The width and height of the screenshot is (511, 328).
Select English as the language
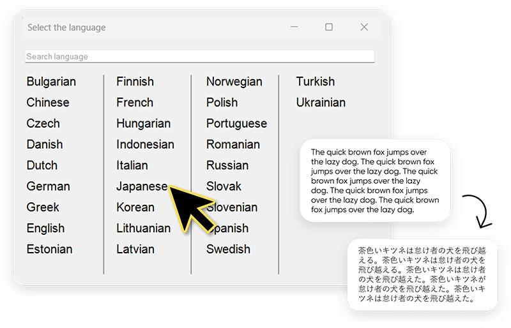click(x=45, y=228)
